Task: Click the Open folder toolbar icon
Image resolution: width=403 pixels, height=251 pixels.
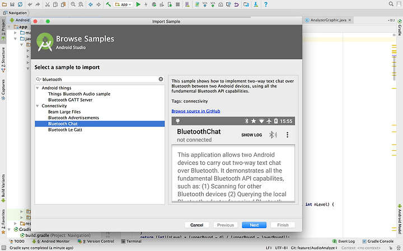Action: click(x=4, y=4)
